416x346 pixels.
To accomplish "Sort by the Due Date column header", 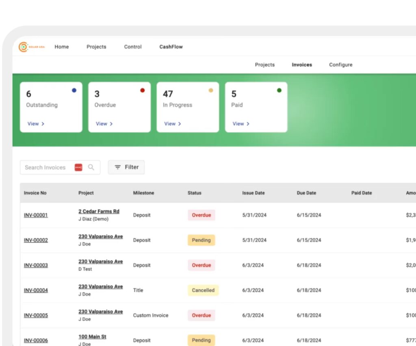I will pos(306,193).
